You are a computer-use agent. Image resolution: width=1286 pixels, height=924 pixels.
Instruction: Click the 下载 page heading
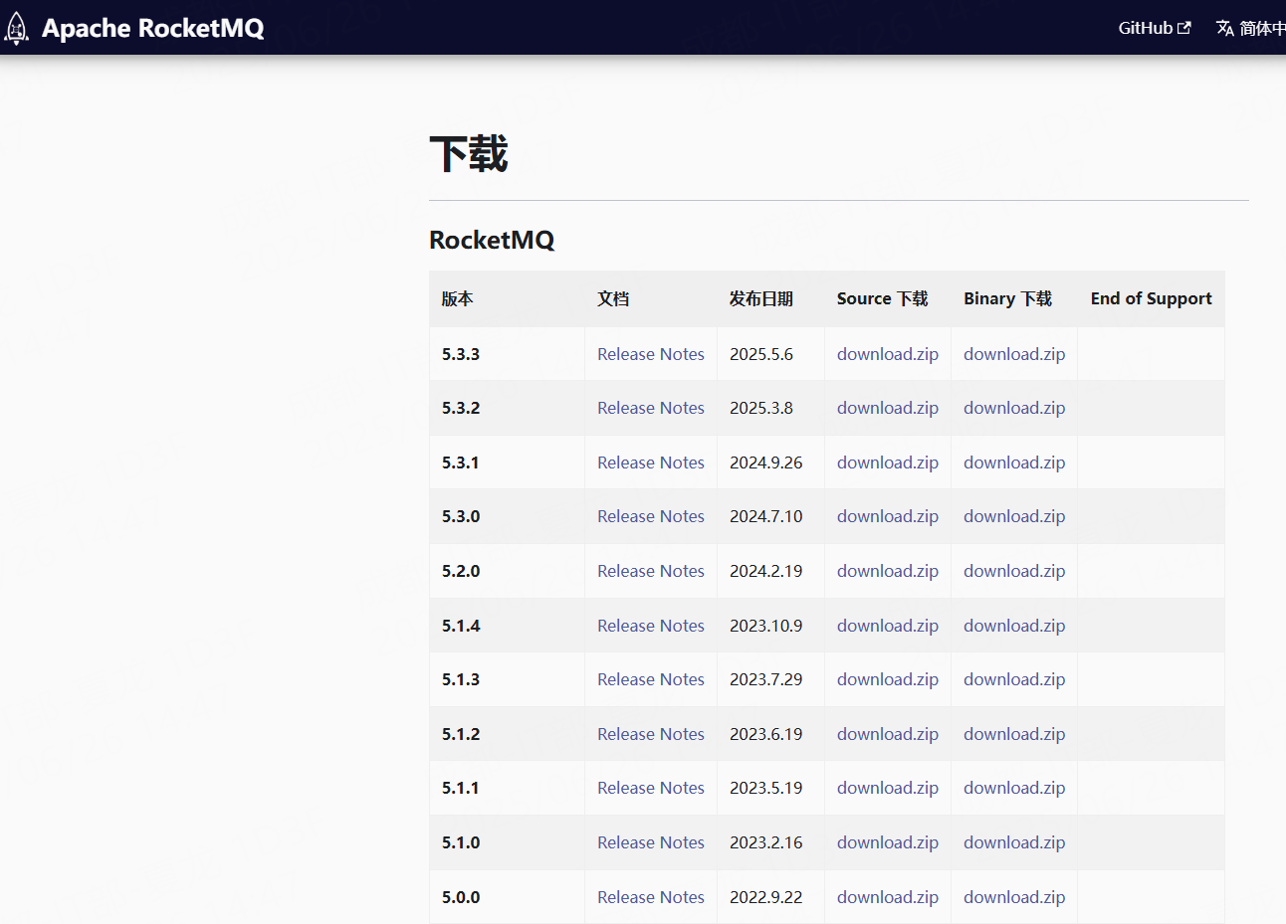pos(468,154)
